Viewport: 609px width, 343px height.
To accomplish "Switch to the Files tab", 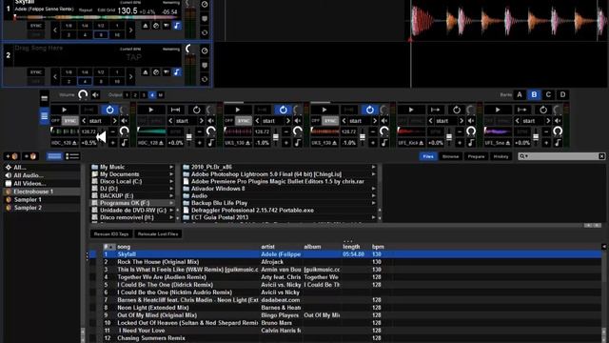I will (428, 156).
